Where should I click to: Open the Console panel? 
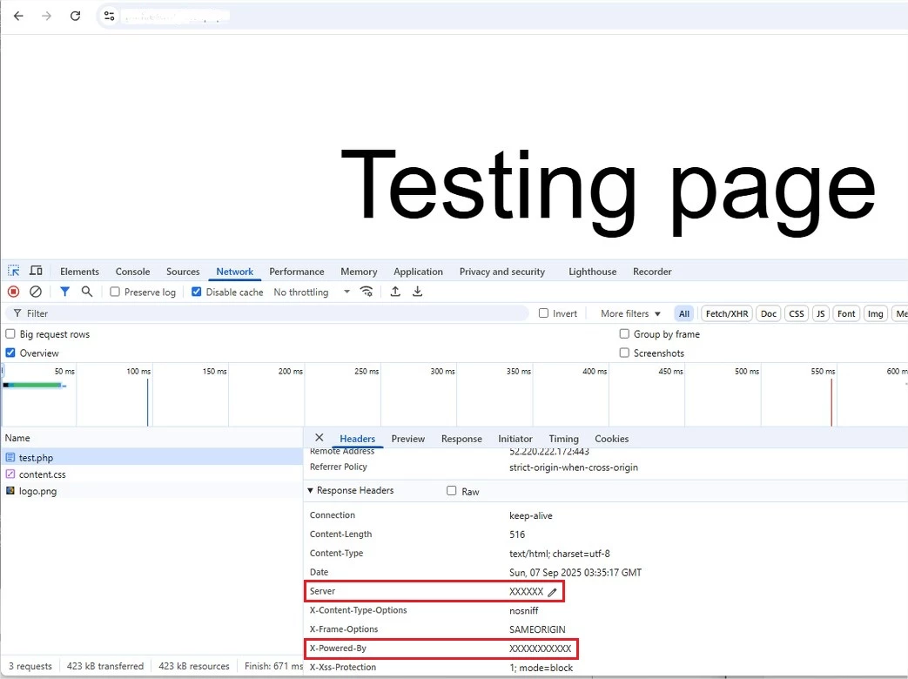pyautogui.click(x=132, y=272)
